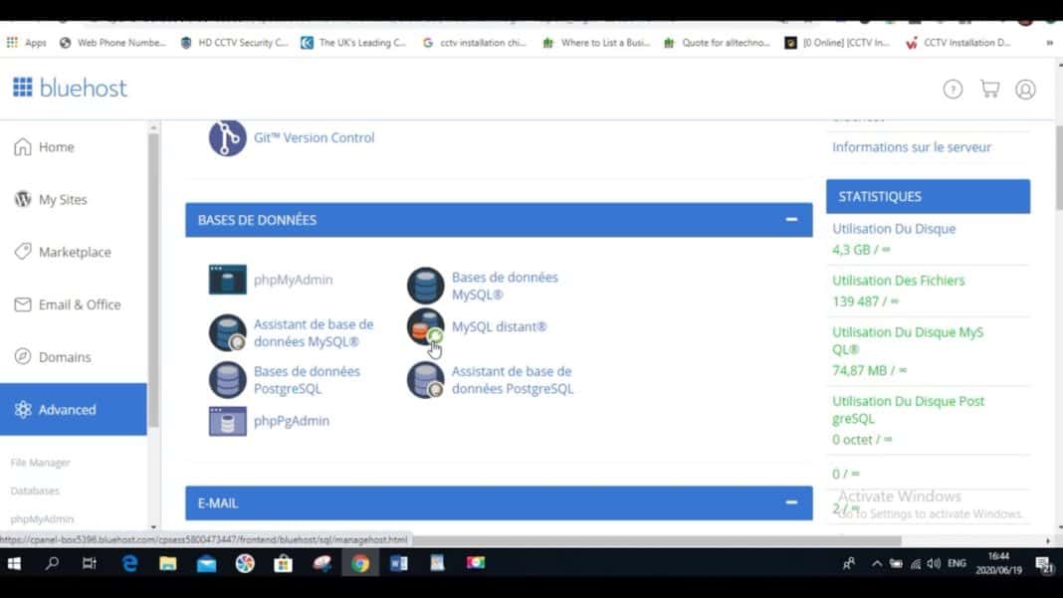Screen dimensions: 1063x598
Task: Open File Manager sub-item
Action: [40, 463]
